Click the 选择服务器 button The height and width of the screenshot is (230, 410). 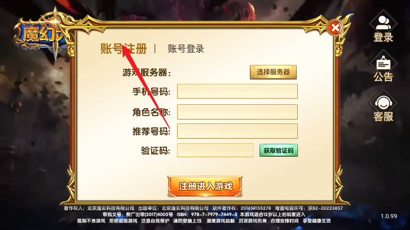click(x=273, y=72)
